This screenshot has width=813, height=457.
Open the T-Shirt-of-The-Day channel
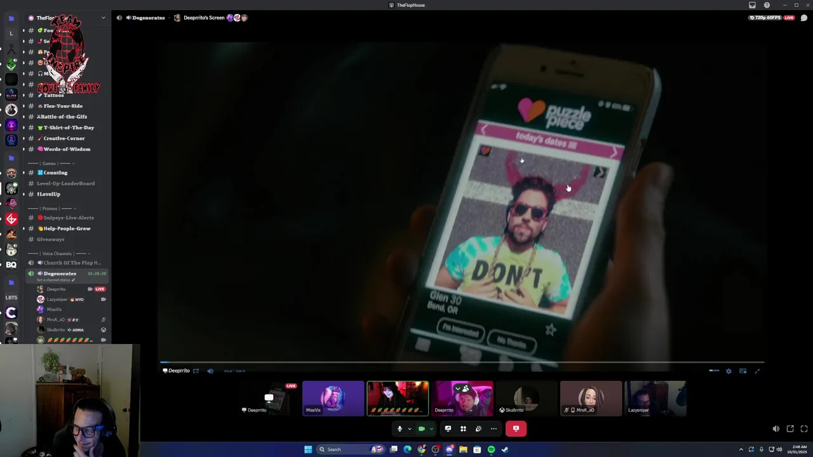[x=65, y=128]
